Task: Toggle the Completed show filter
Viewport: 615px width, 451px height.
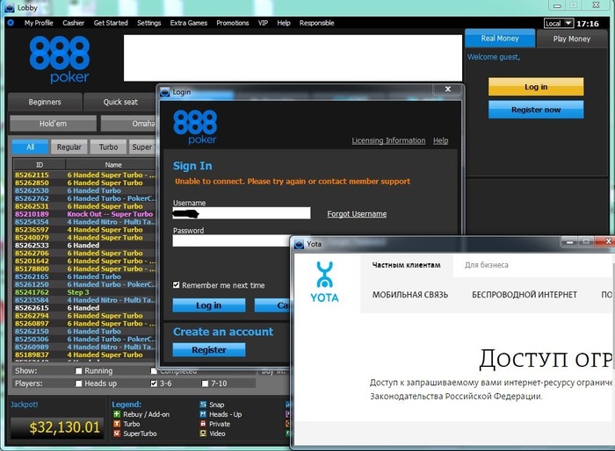Action: pyautogui.click(x=154, y=370)
